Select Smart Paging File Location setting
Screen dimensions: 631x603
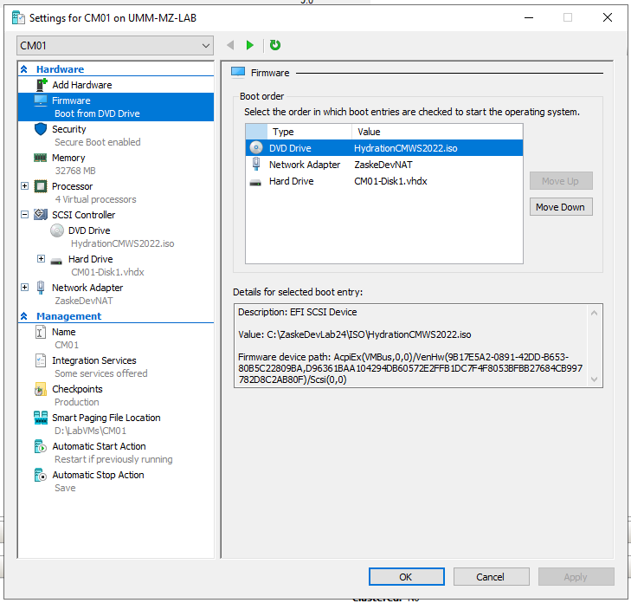point(106,418)
